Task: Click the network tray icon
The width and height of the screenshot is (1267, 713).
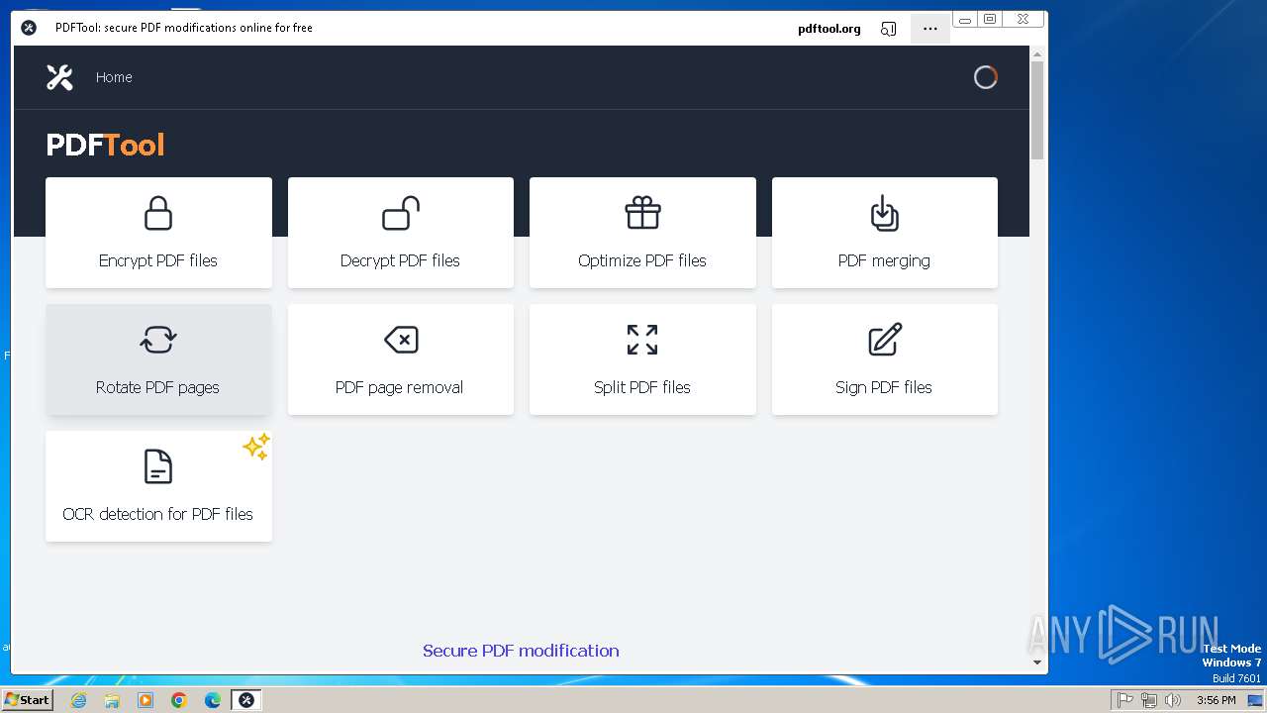Action: [1149, 700]
